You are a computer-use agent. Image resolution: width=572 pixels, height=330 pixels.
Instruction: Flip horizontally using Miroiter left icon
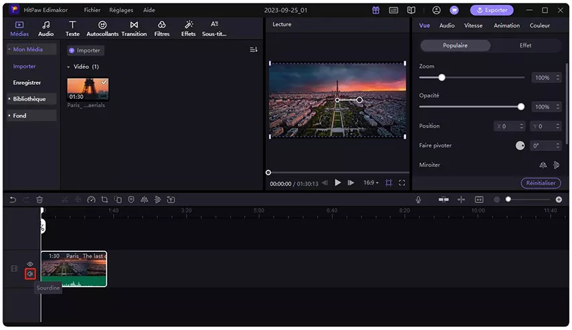(543, 165)
